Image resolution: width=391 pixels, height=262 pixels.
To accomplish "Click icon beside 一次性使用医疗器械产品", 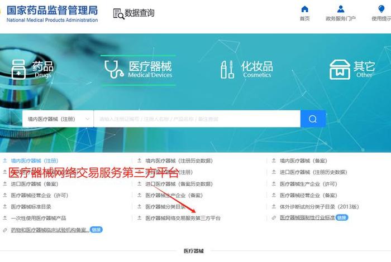I will click(x=5, y=218).
